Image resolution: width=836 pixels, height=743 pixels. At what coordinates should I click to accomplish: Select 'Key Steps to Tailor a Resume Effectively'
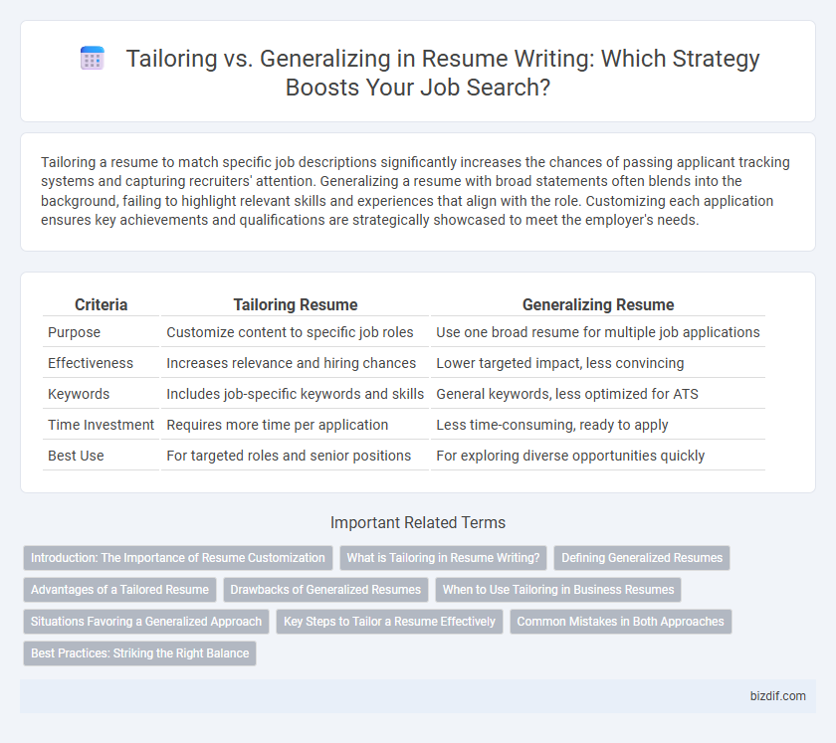pos(389,622)
